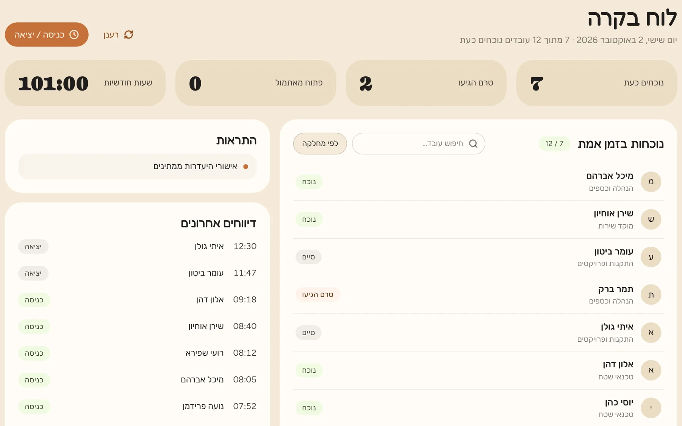Select employee name מיכל אברהם in attendance list
This screenshot has height=426, width=682.
click(x=610, y=176)
